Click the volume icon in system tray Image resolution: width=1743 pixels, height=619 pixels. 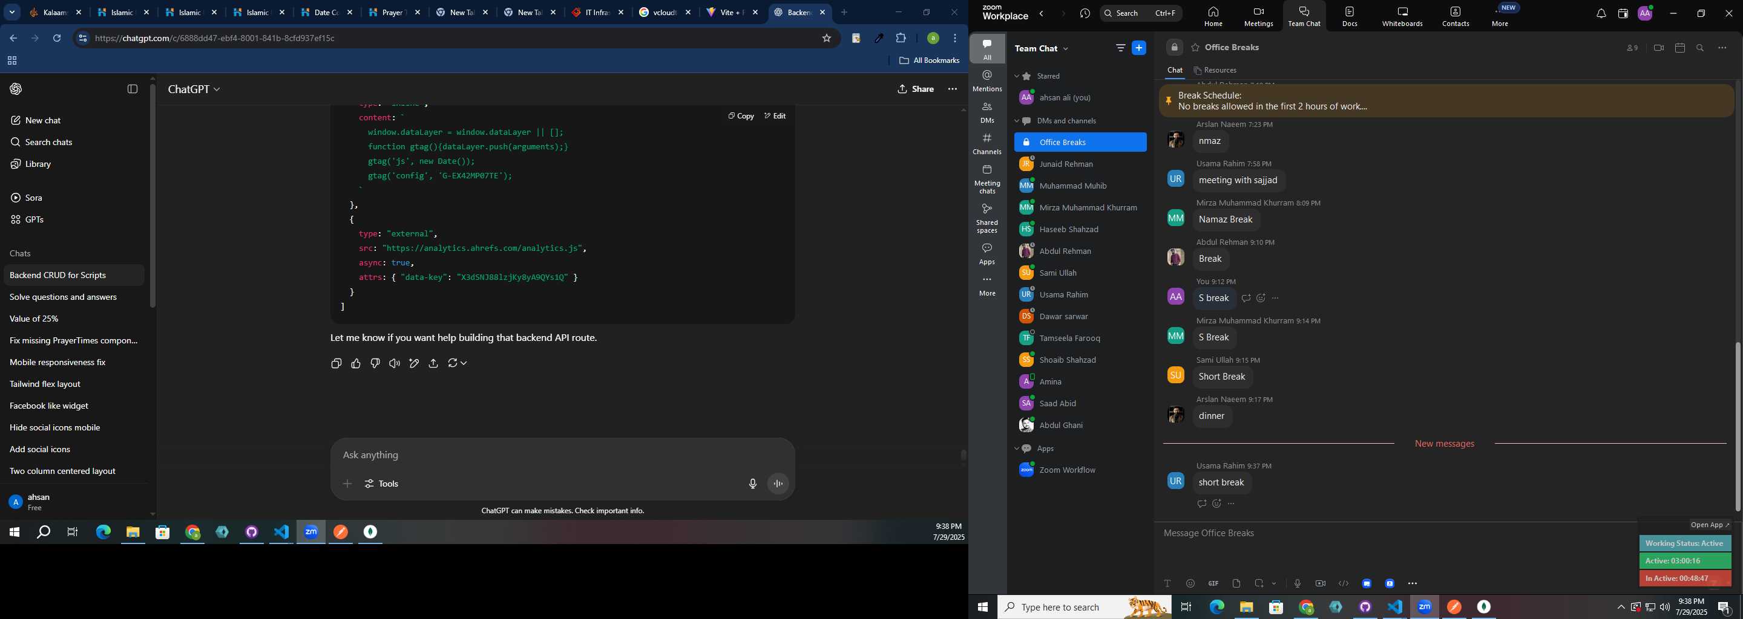(1664, 607)
